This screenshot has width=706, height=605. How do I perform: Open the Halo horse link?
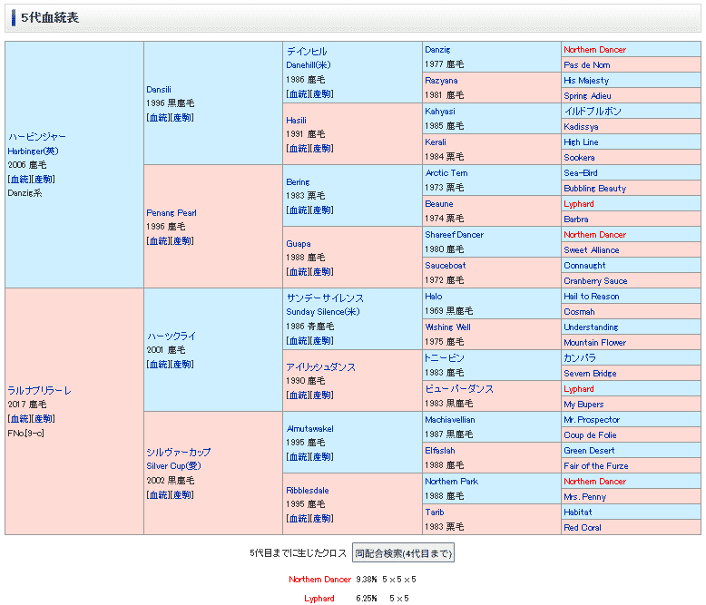pyautogui.click(x=434, y=297)
